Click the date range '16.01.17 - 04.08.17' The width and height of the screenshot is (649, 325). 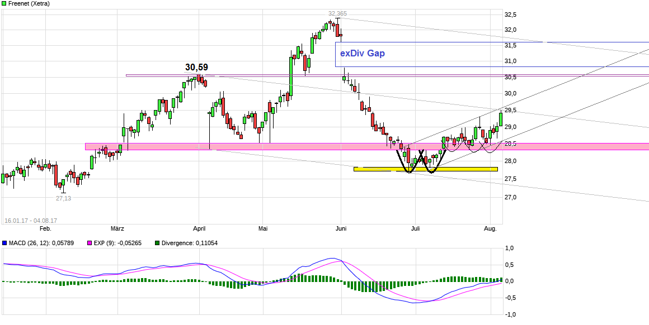click(x=31, y=221)
